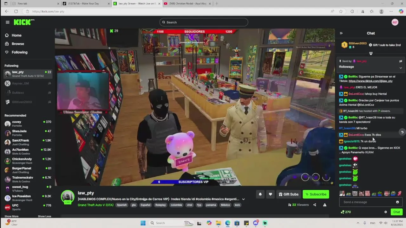The width and height of the screenshot is (406, 228).
Task: Switch to Christian Nodal YouTube tab
Action: (187, 3)
